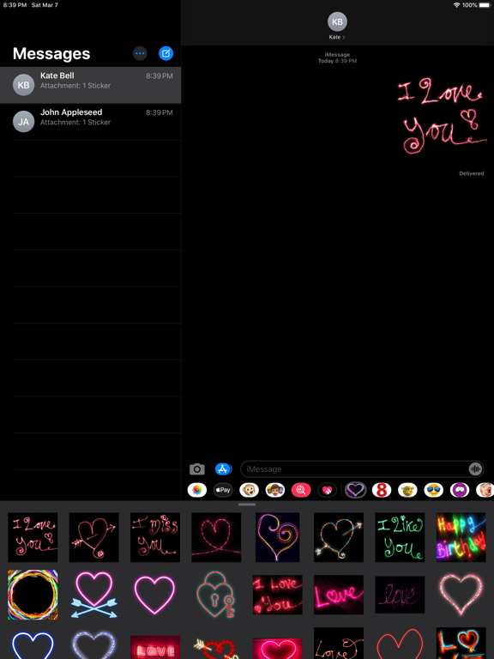This screenshot has width=494, height=659.
Task: Choose the sparkly pink outlined heart sticker
Action: pos(461,595)
